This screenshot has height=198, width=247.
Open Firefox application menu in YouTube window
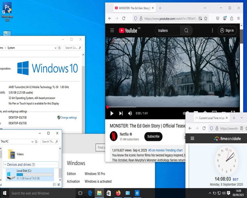point(239,18)
